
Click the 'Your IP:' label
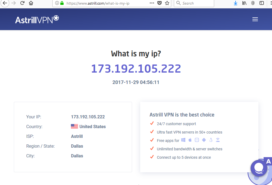coord(34,117)
